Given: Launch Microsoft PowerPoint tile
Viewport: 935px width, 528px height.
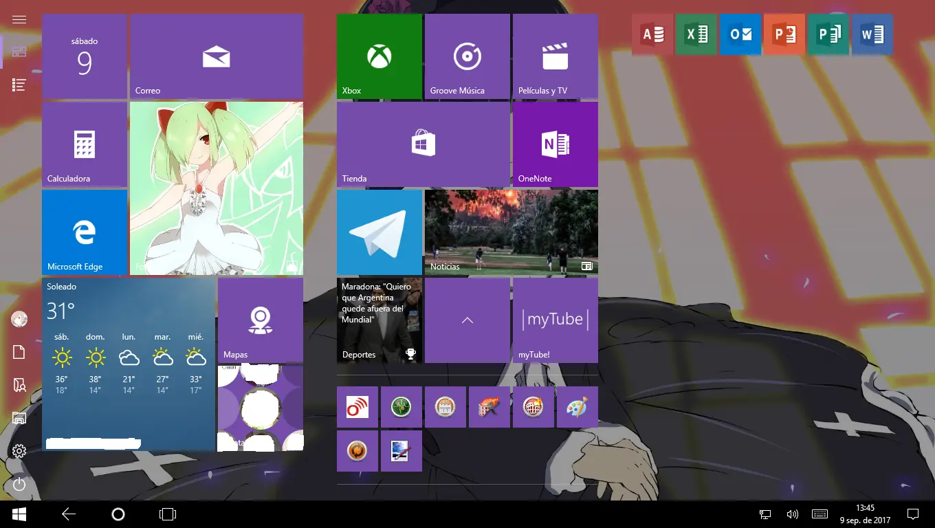Looking at the screenshot, I should [784, 34].
